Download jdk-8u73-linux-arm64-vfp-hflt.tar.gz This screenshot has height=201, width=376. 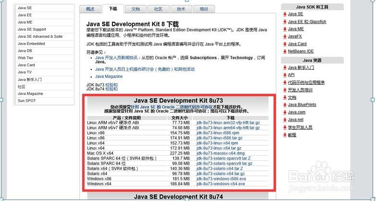click(228, 128)
